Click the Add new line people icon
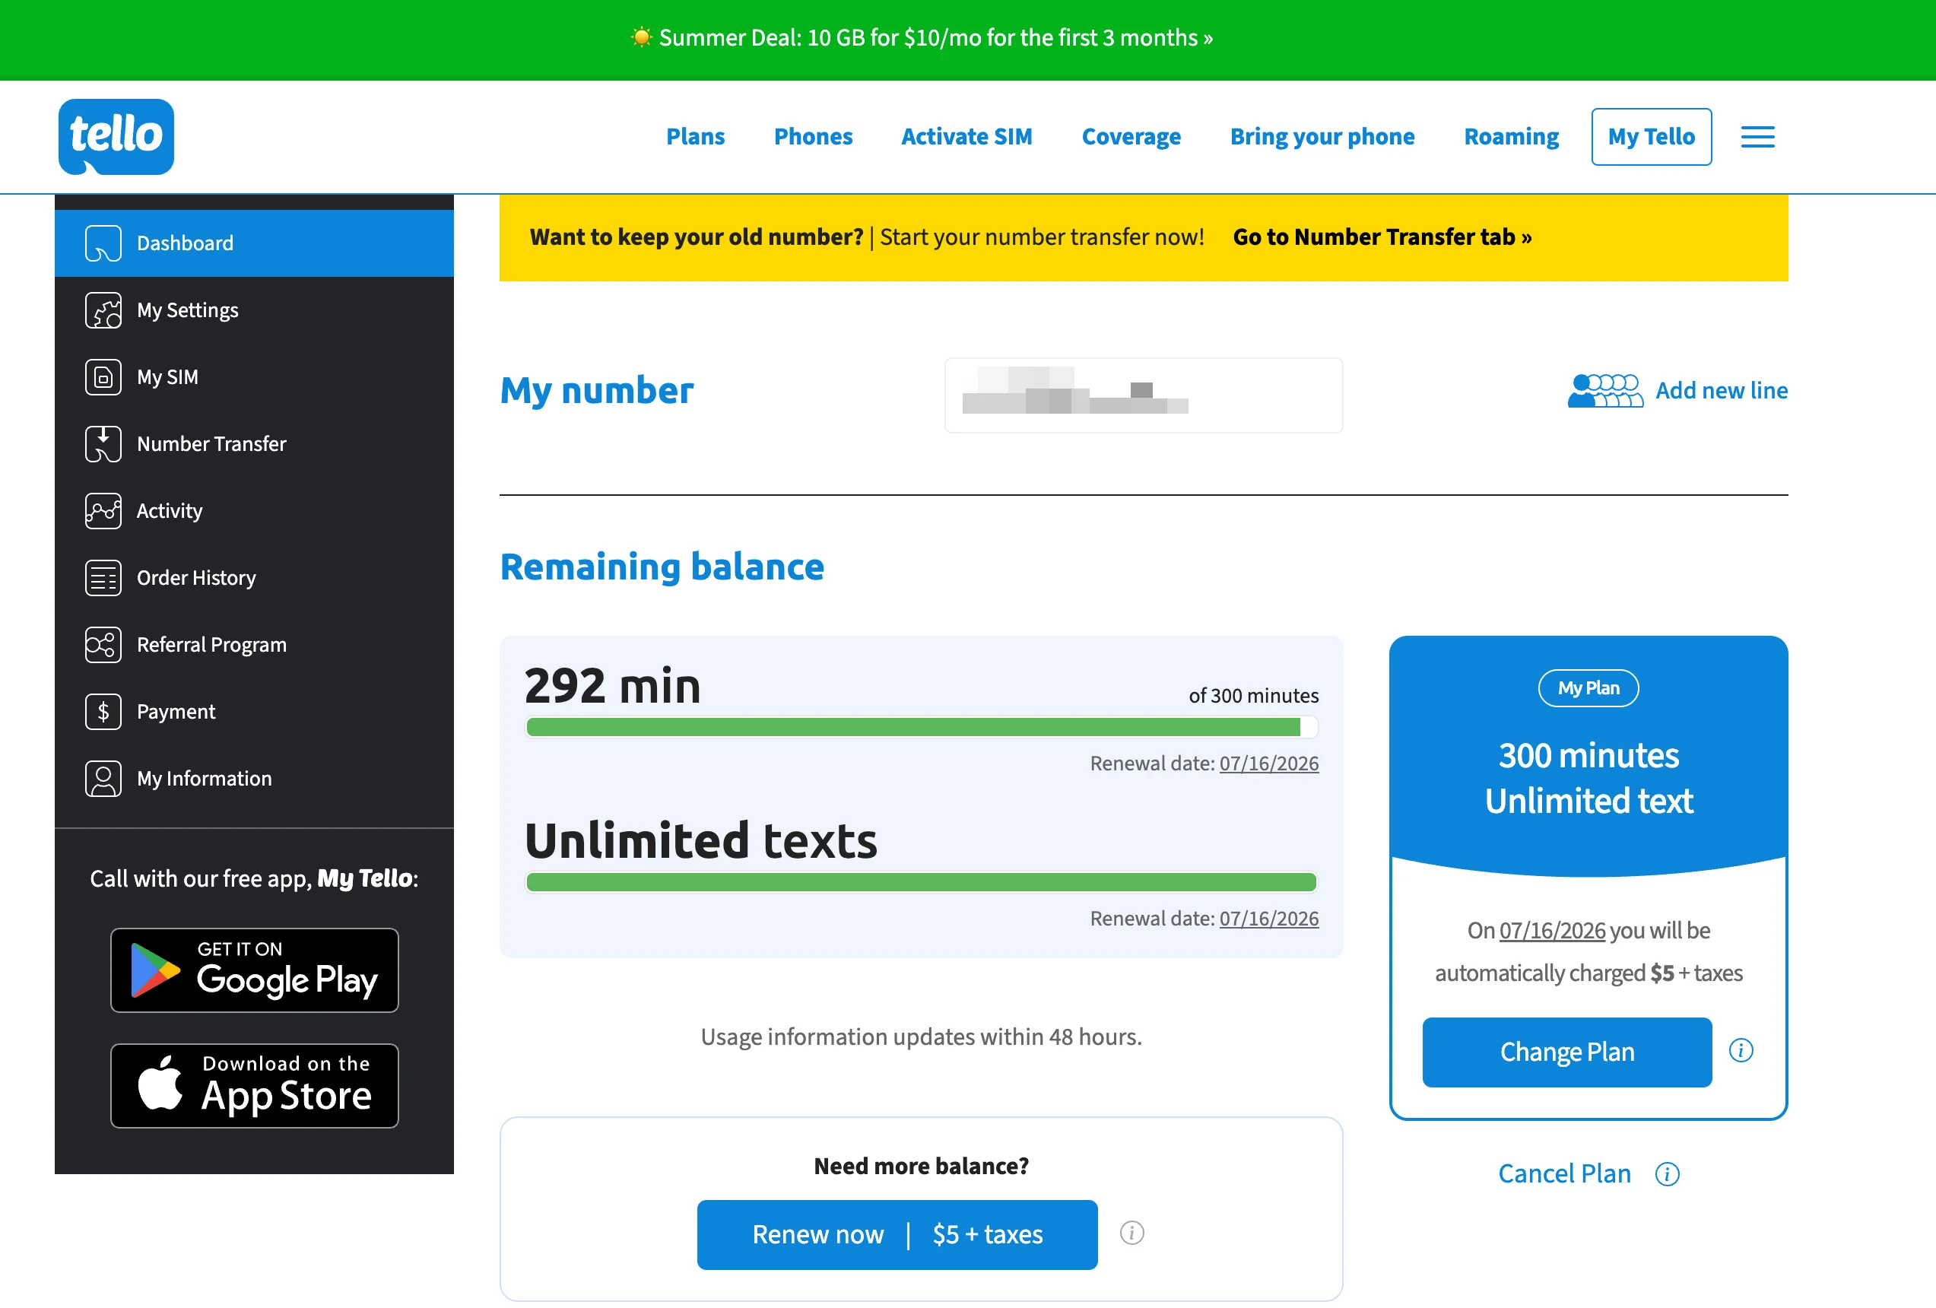 tap(1605, 390)
